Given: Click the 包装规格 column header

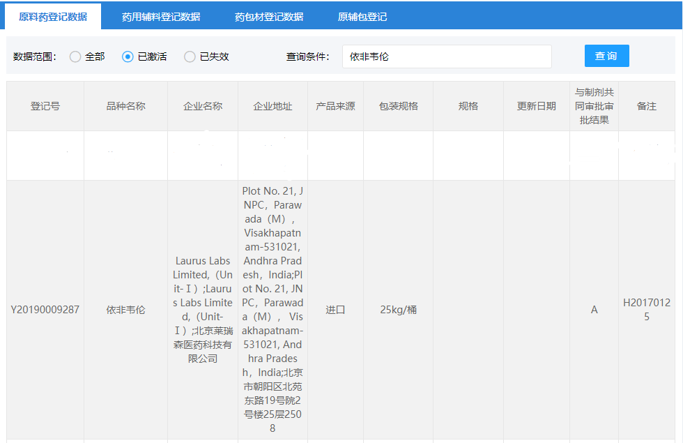Looking at the screenshot, I should point(398,106).
